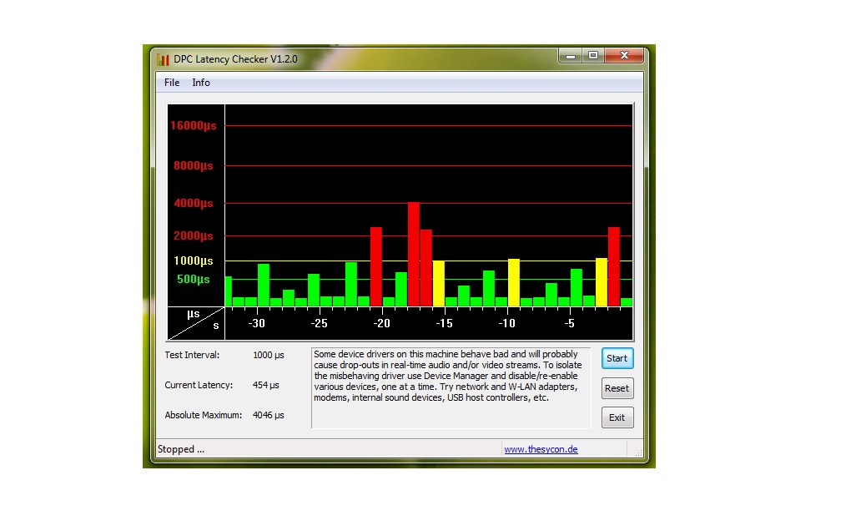The image size is (841, 526).
Task: Click the DPC Latency Checker title bar icon
Action: coord(163,59)
